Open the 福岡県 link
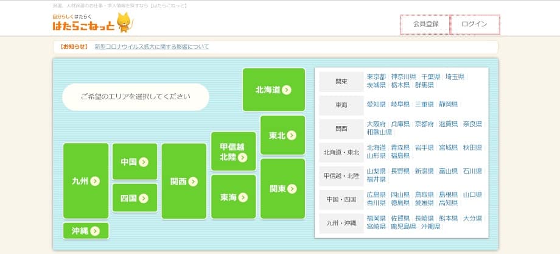560x254 pixels. (376, 218)
